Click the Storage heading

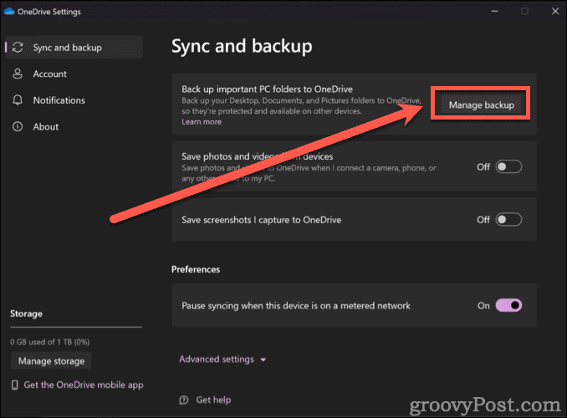tap(26, 313)
